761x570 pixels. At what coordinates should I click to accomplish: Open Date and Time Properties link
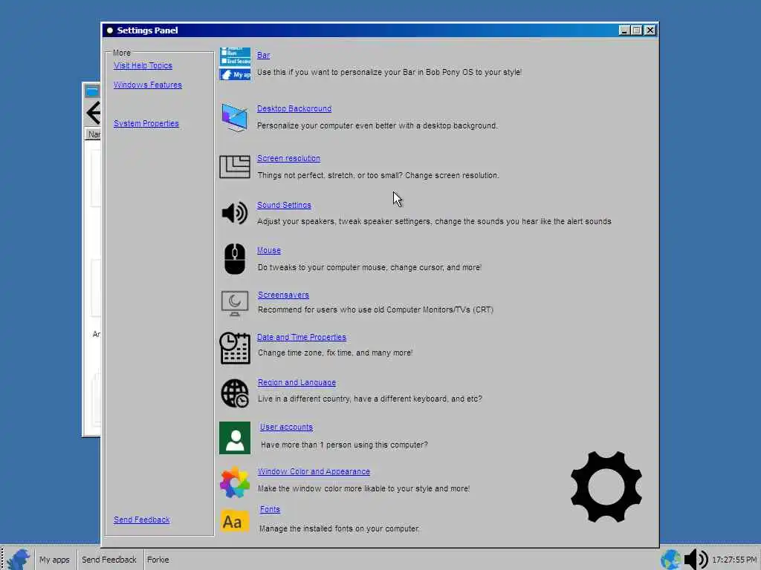302,338
